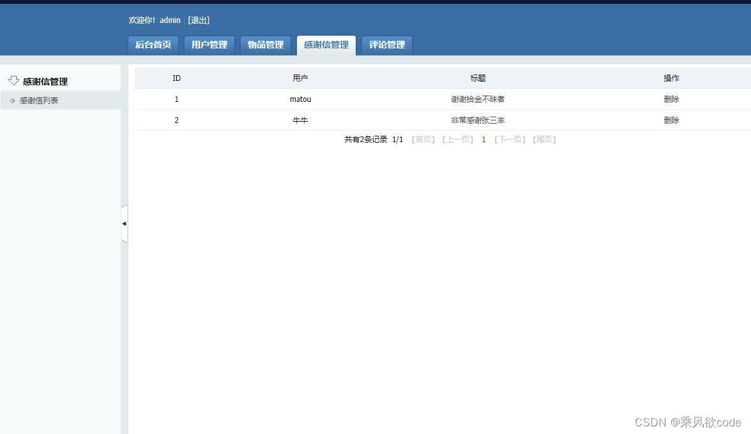751x434 pixels.
Task: Open the 后台首页 tab
Action: (x=153, y=45)
